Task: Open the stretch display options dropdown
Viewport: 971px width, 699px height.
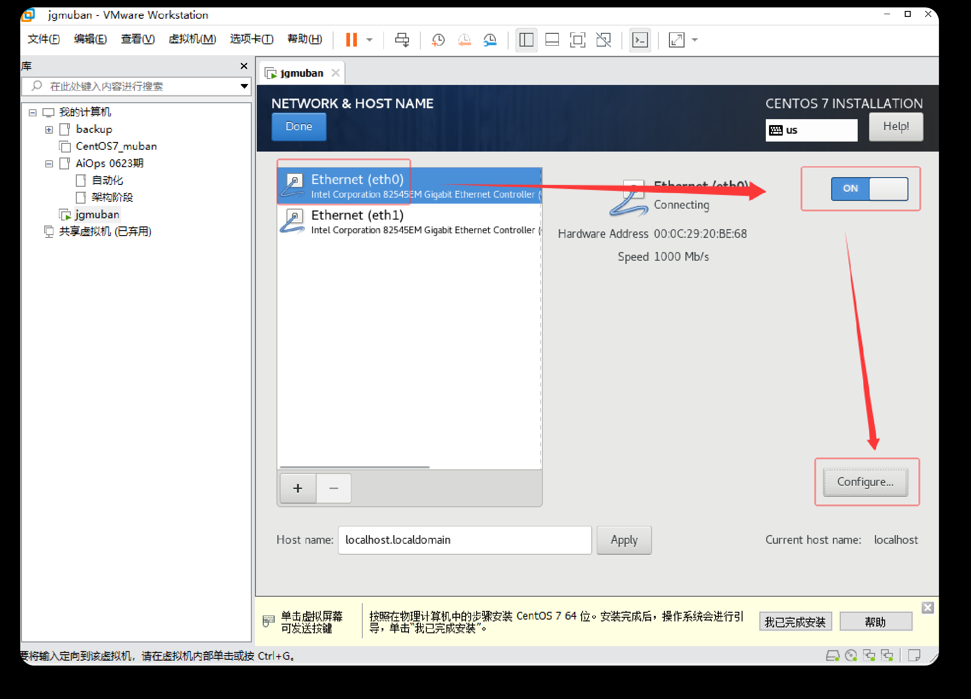Action: coord(695,40)
